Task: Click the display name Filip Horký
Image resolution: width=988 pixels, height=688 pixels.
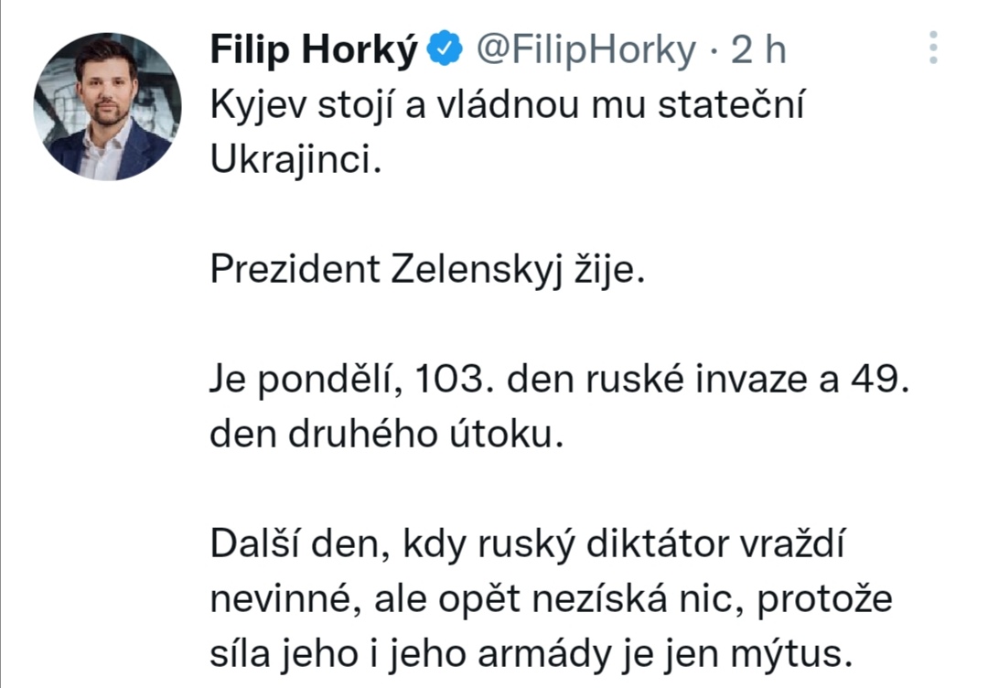Action: coord(314,49)
